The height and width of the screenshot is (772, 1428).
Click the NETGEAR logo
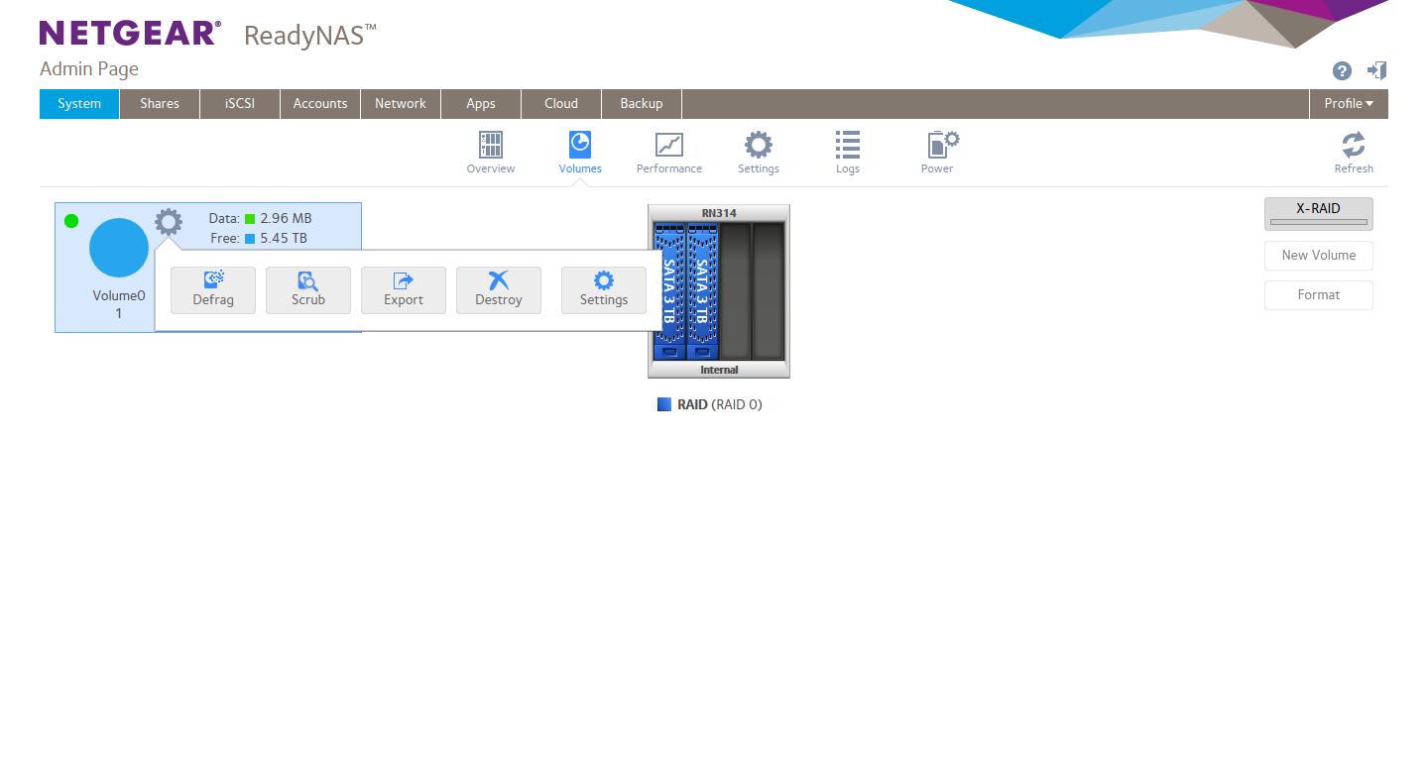click(x=130, y=33)
